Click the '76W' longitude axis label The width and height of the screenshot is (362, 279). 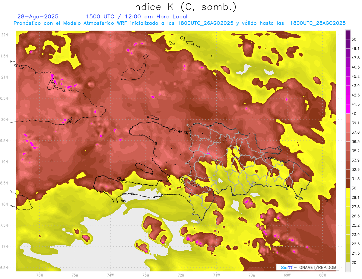40,275
